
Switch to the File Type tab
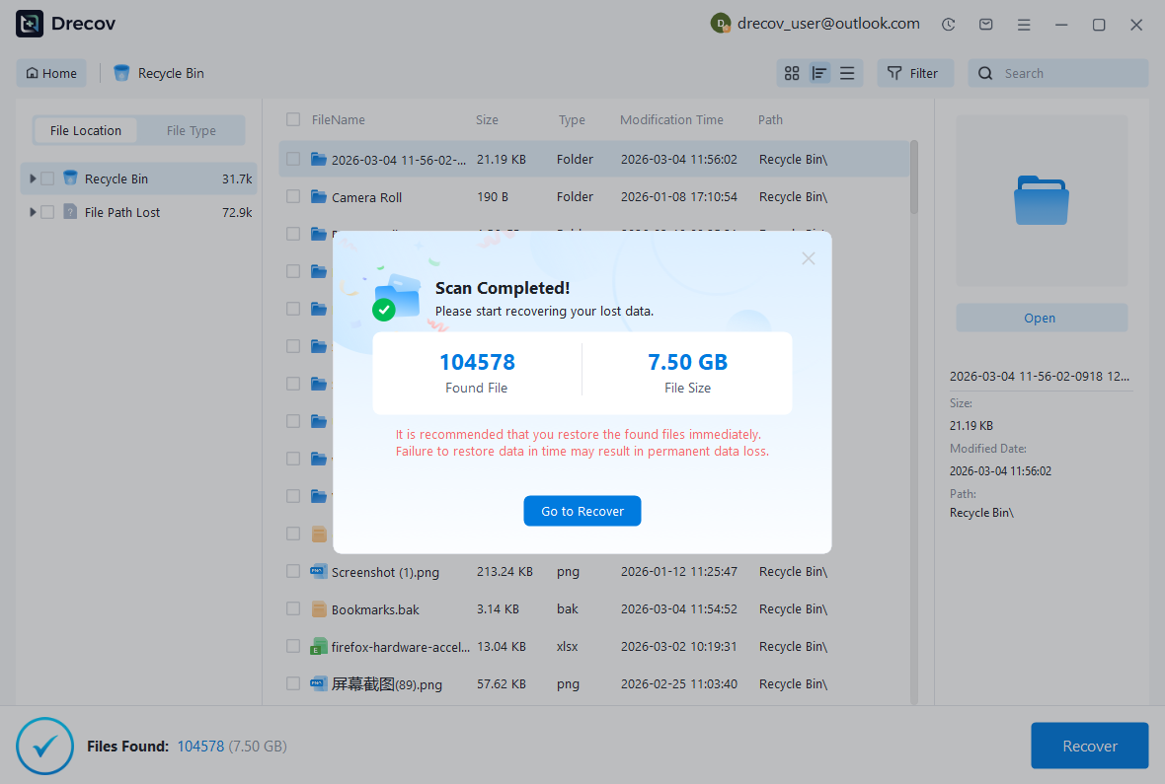click(192, 130)
